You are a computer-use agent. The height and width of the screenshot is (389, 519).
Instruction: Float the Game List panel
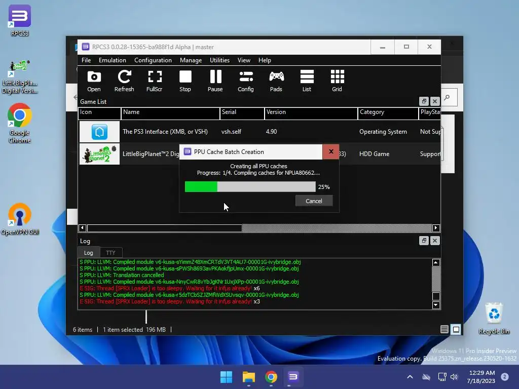pos(424,101)
